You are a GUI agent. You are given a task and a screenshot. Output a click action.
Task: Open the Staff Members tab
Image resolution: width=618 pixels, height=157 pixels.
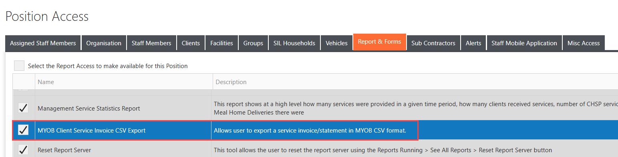point(151,43)
